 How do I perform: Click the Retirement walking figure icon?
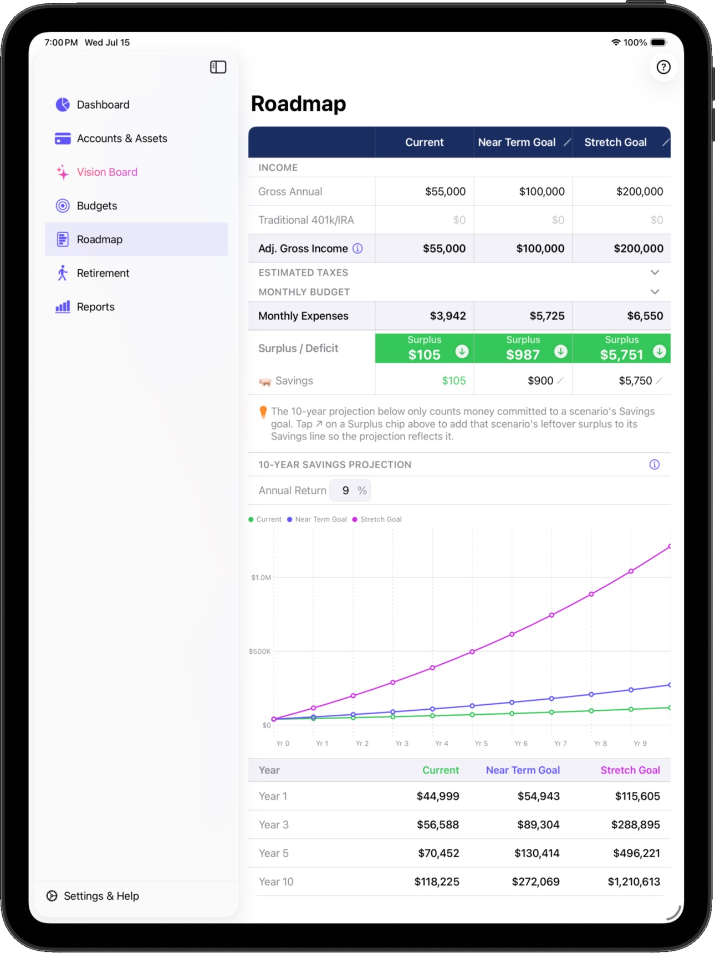click(x=63, y=273)
